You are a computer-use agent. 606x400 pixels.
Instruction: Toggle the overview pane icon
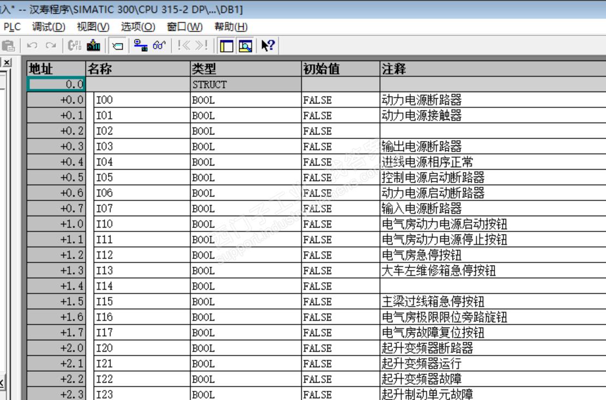(227, 46)
